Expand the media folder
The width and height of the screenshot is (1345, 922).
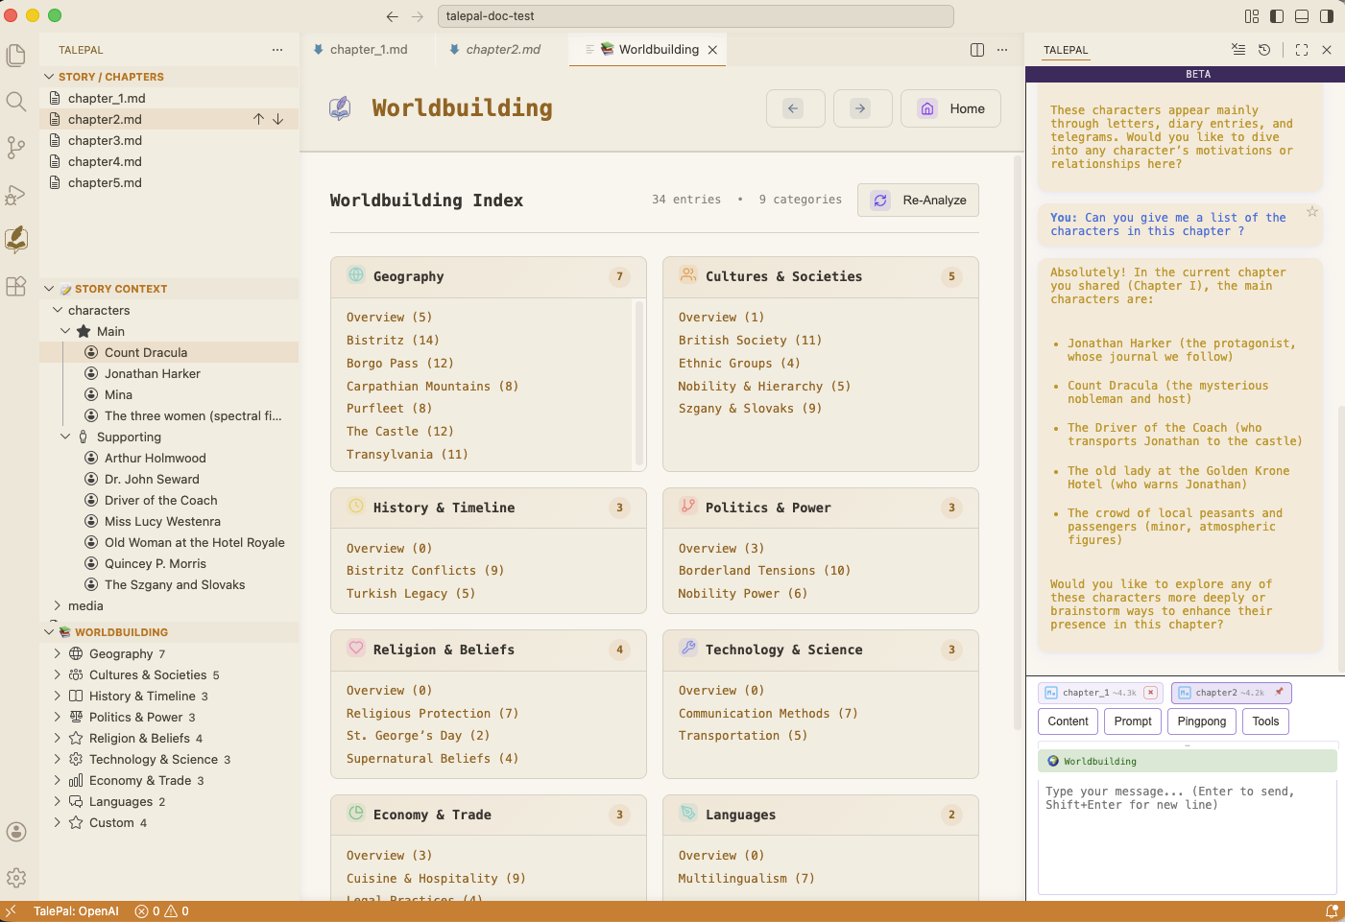[58, 605]
